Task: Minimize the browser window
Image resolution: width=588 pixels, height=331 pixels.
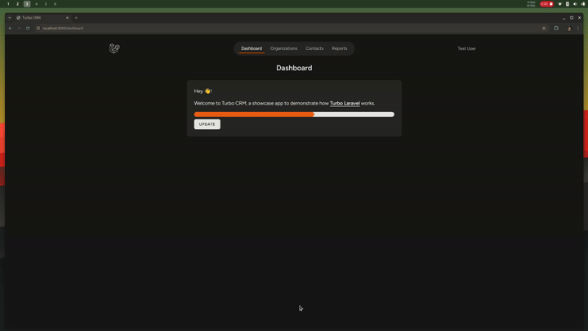Action: pyautogui.click(x=563, y=18)
